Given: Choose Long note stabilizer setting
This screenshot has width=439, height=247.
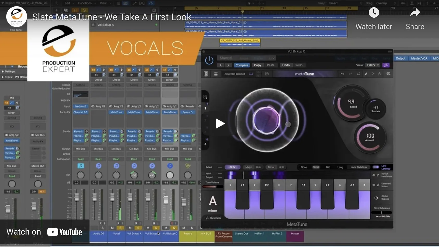Looking at the screenshot, I should click(340, 167).
